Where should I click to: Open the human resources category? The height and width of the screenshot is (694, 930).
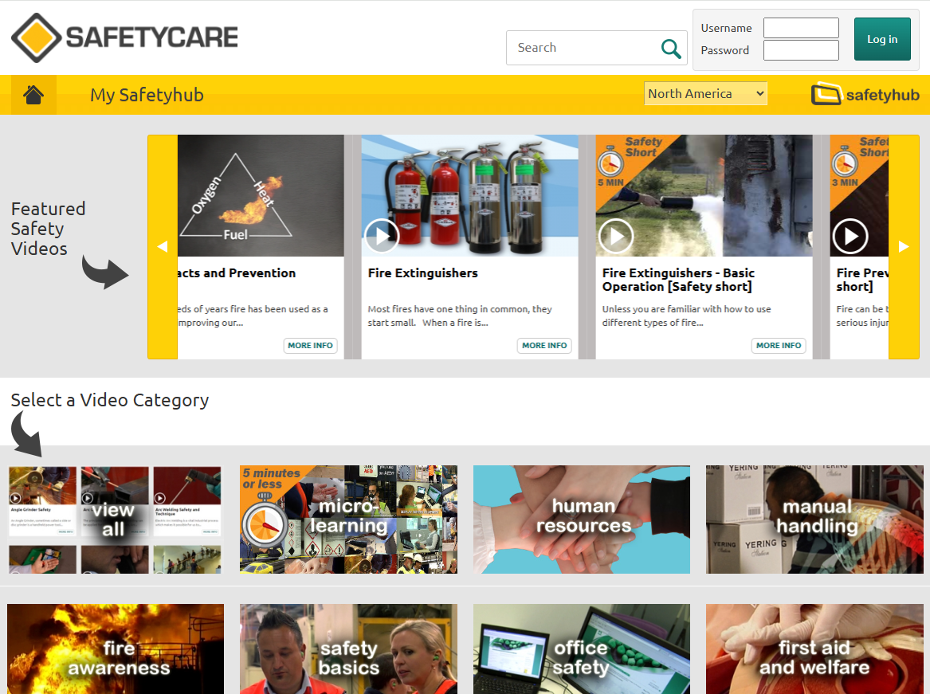[582, 520]
